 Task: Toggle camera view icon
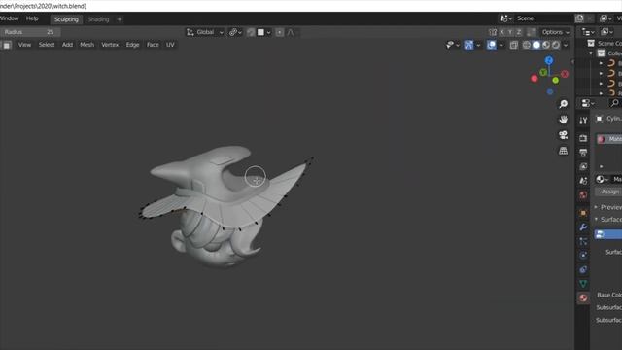point(564,135)
